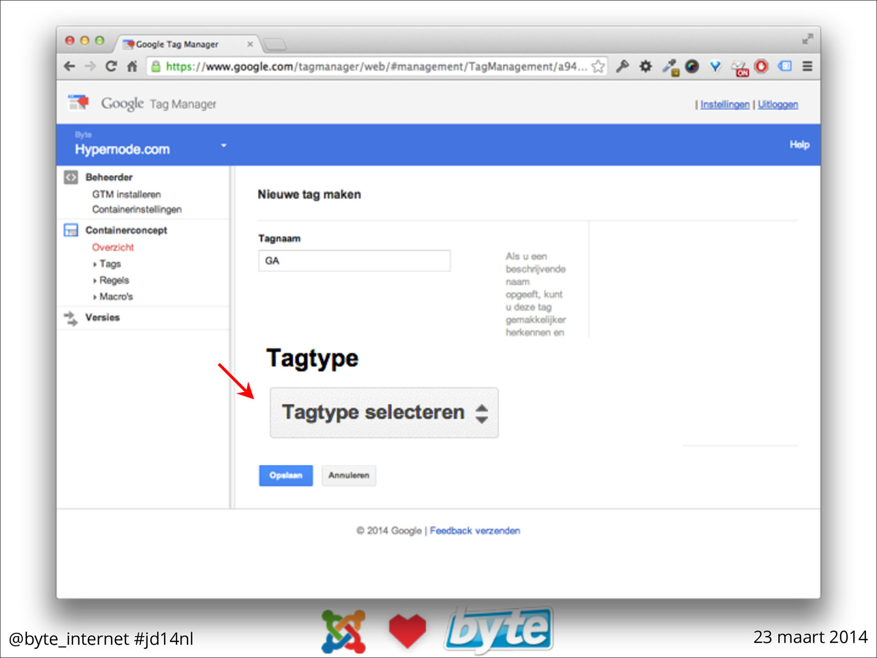
Task: Click the Instellingen link
Action: (x=725, y=104)
